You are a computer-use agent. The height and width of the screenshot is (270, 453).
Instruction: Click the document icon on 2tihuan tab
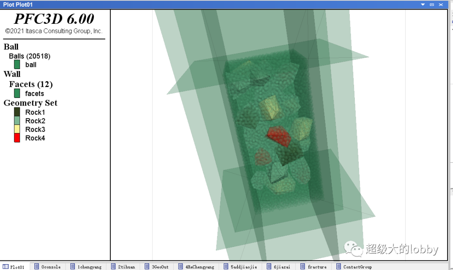coord(114,266)
